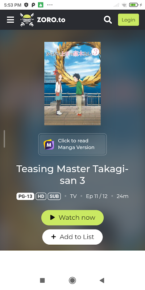Image resolution: width=145 pixels, height=290 pixels.
Task: Select the PG-13 rating badge
Action: tap(25, 196)
